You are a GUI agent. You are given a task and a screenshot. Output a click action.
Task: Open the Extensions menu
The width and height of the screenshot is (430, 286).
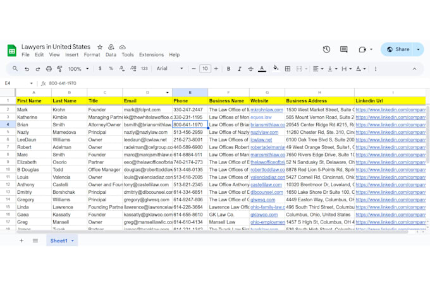(x=151, y=55)
